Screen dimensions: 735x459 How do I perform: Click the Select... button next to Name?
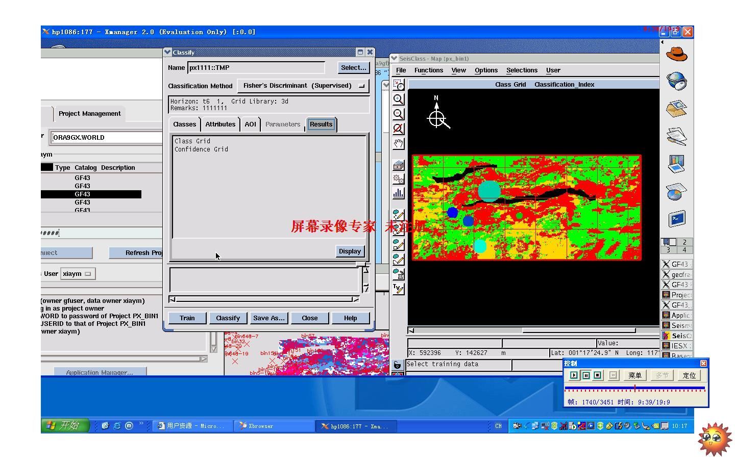point(354,67)
